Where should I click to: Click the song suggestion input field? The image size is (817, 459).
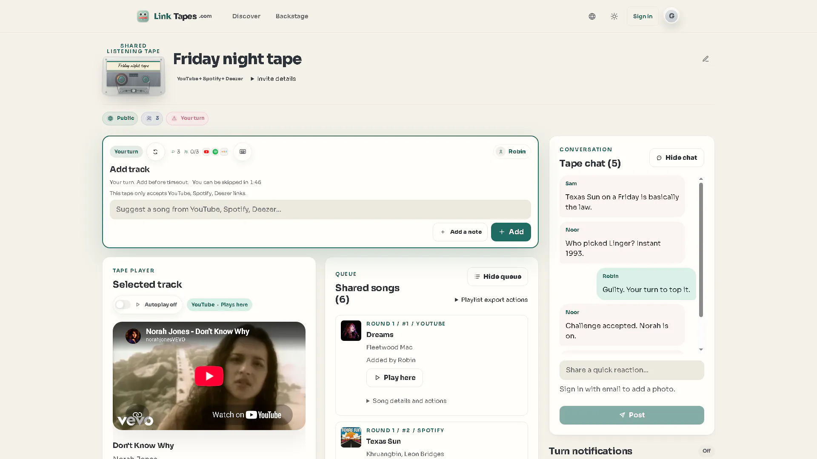pyautogui.click(x=320, y=210)
